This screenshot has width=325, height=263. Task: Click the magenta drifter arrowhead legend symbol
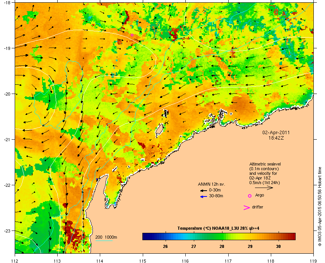pyautogui.click(x=247, y=208)
